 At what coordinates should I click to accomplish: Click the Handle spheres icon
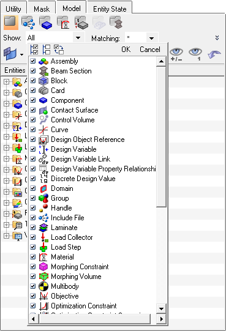tap(43, 208)
